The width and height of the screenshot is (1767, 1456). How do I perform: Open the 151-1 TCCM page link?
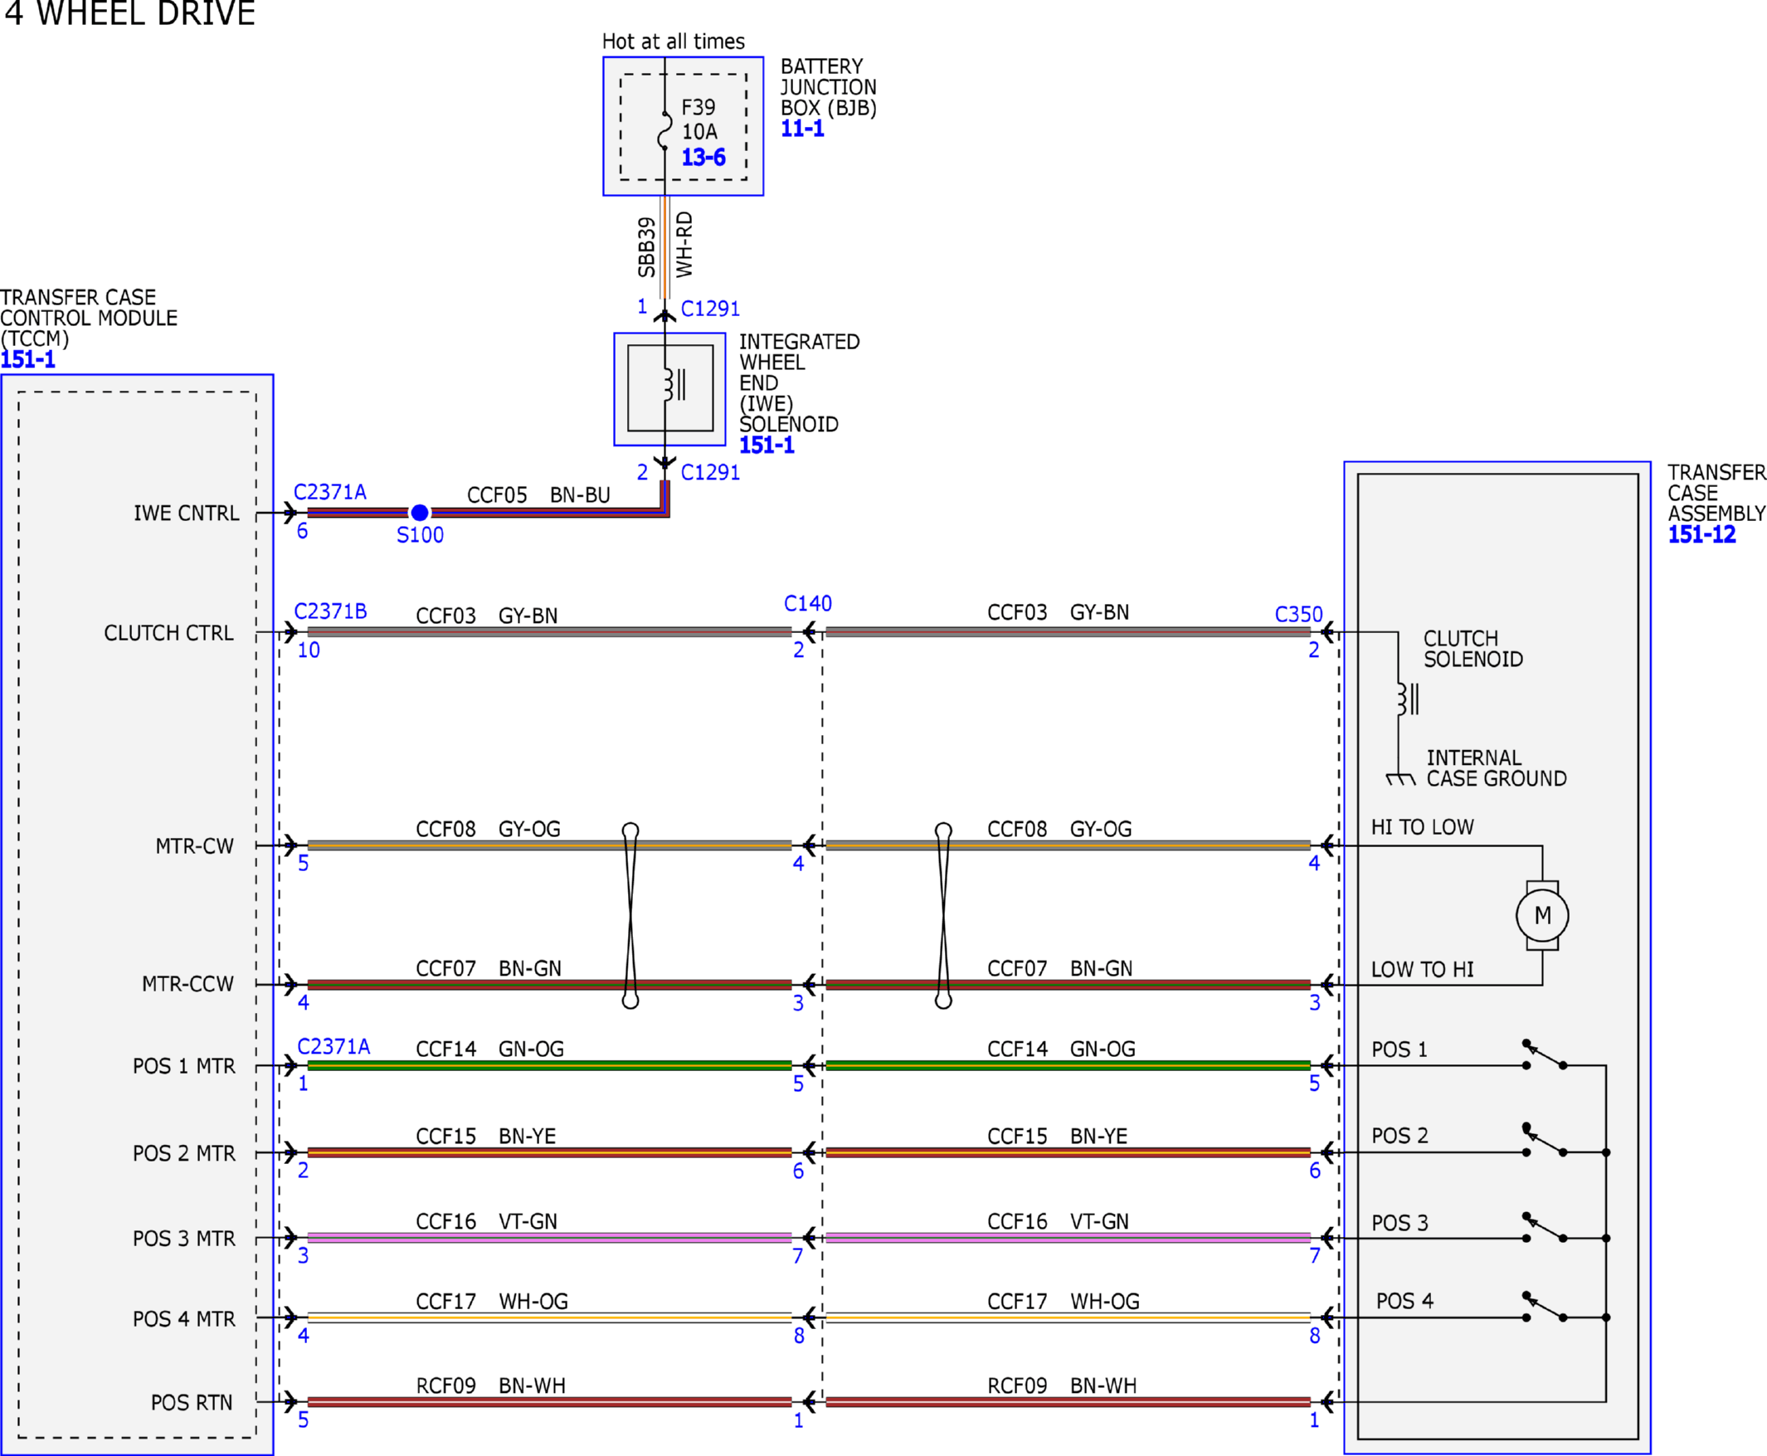coord(27,359)
